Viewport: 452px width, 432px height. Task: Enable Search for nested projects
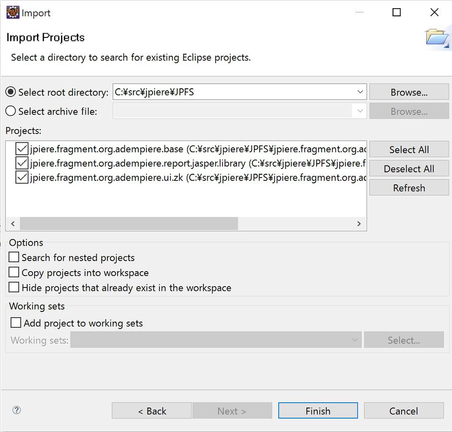click(14, 257)
